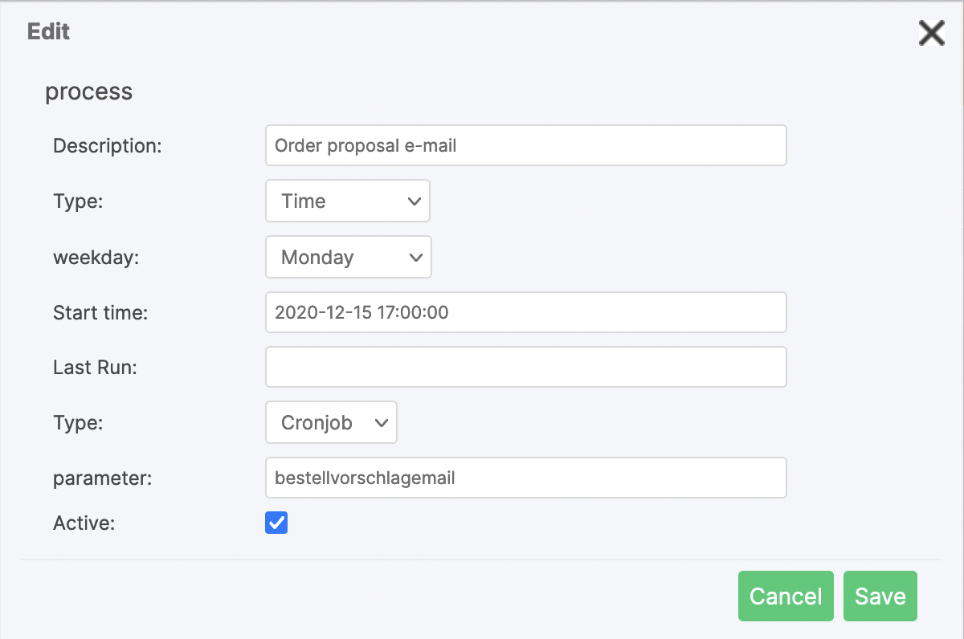Click the Last Run: label

95,367
